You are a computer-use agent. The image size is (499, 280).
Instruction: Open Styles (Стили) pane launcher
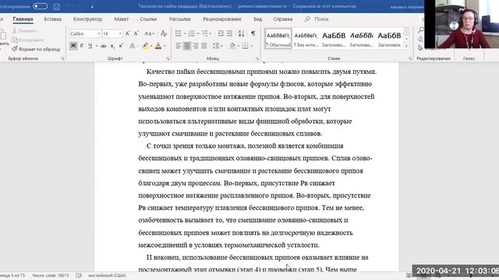(x=410, y=59)
